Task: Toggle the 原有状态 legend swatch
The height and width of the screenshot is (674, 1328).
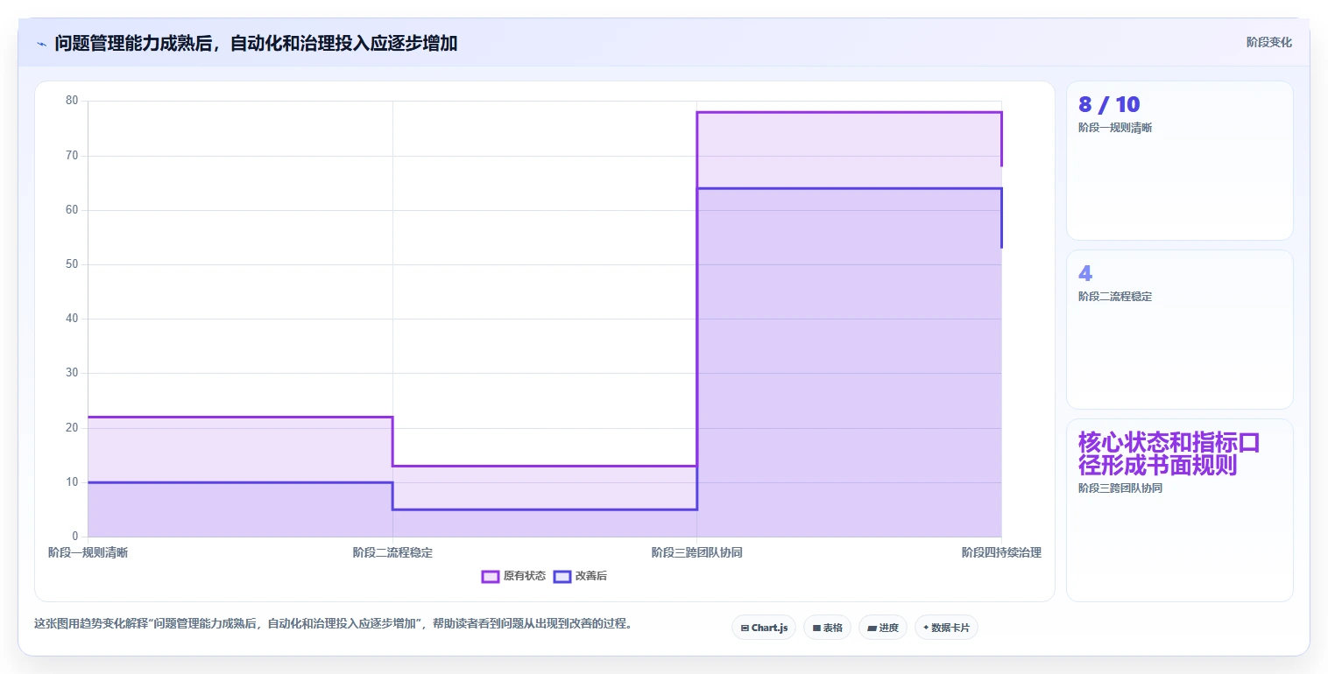Action: pos(491,576)
